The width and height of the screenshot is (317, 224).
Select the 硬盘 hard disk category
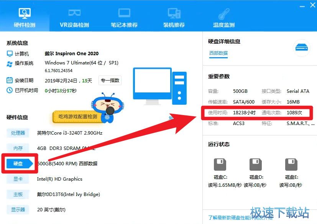(20, 163)
